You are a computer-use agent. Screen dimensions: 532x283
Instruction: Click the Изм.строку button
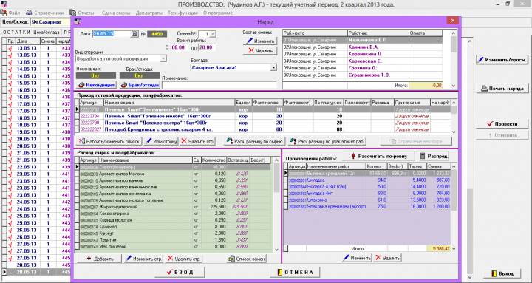161,141
